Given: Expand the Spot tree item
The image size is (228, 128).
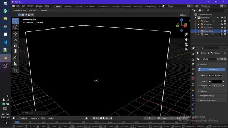Looking at the screenshot, I should pyautogui.click(x=199, y=34).
